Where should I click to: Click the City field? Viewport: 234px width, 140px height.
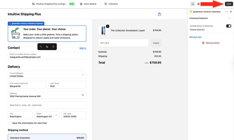tap(20, 115)
